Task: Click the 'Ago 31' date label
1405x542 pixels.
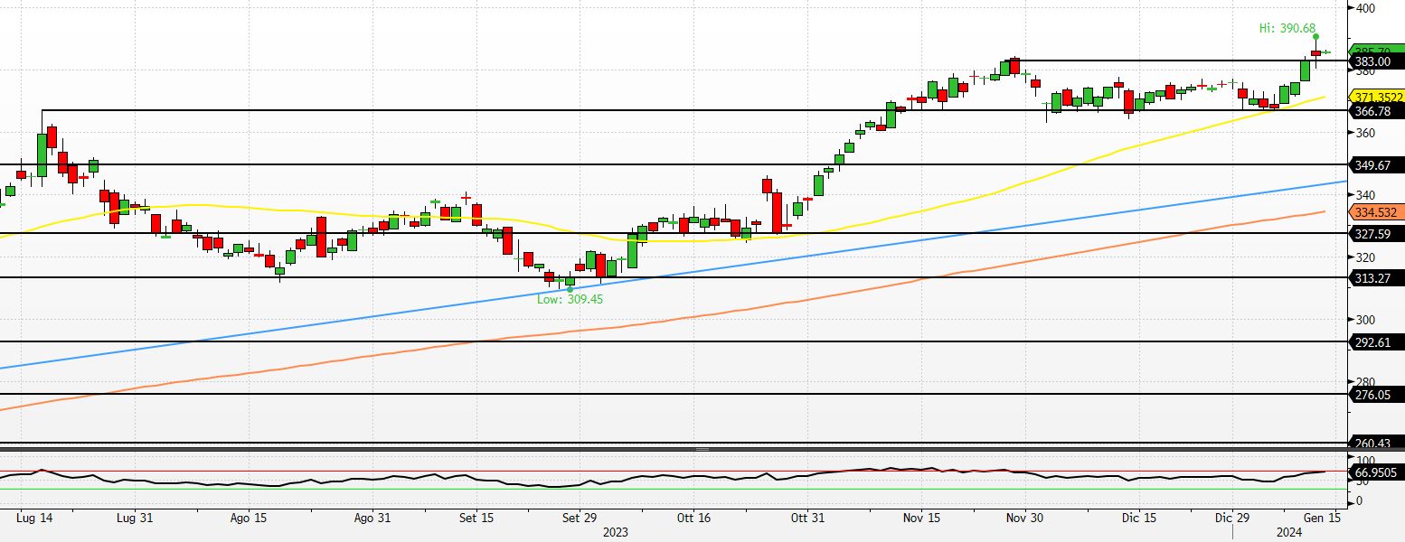Action: [372, 519]
